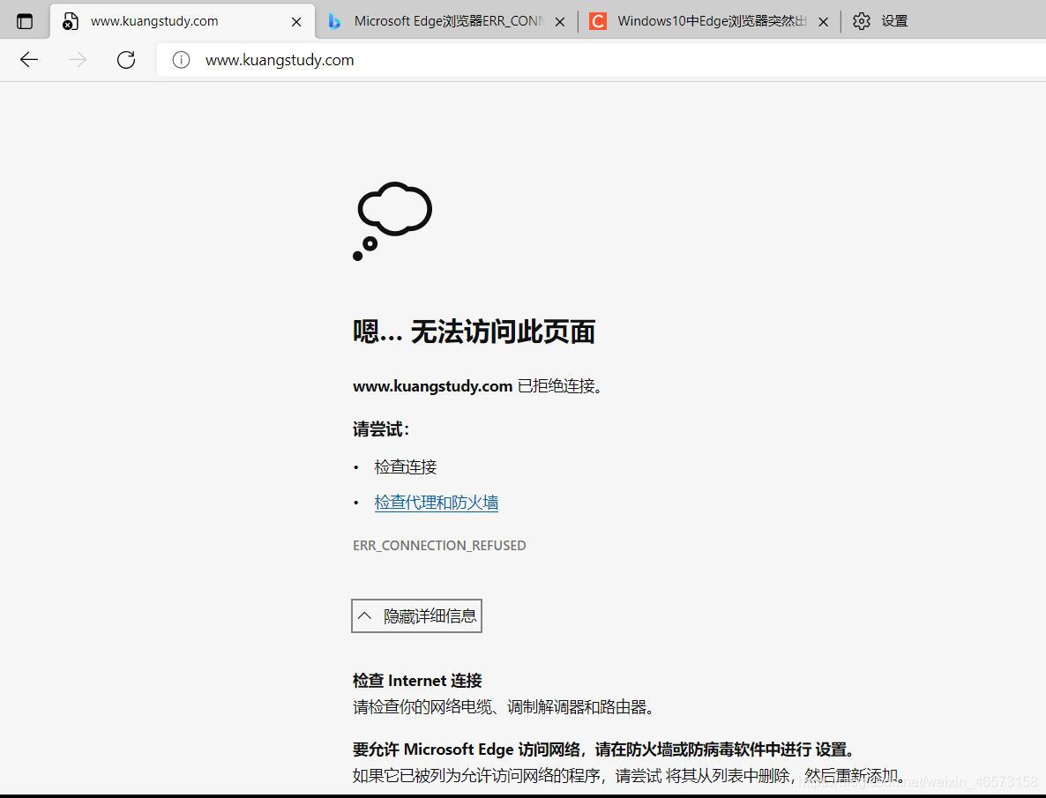Click 要允许 Microsoft Edge 访问网络 heading
The width and height of the screenshot is (1046, 798).
click(604, 750)
